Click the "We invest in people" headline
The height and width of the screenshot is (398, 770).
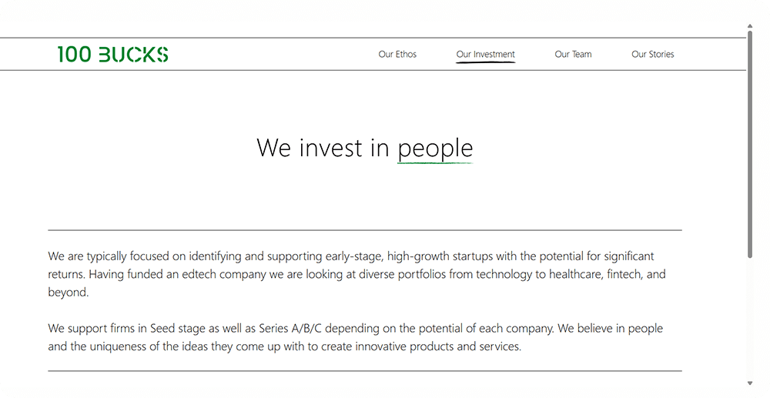(364, 147)
